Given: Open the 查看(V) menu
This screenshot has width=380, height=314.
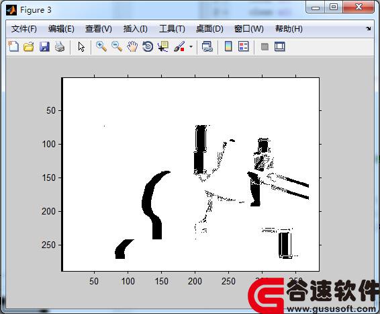Looking at the screenshot, I should (x=99, y=29).
